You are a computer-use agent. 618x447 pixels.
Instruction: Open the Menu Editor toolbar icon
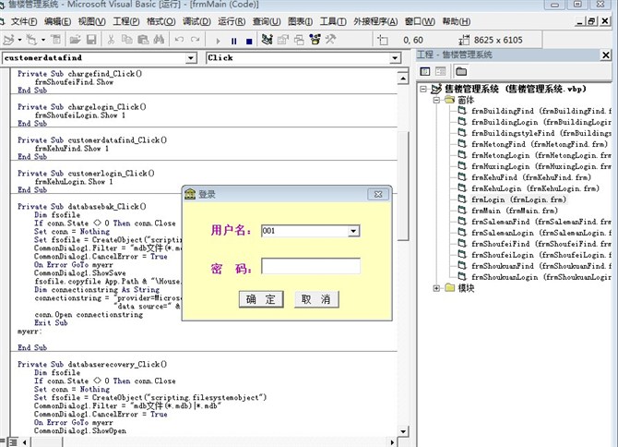(x=56, y=40)
